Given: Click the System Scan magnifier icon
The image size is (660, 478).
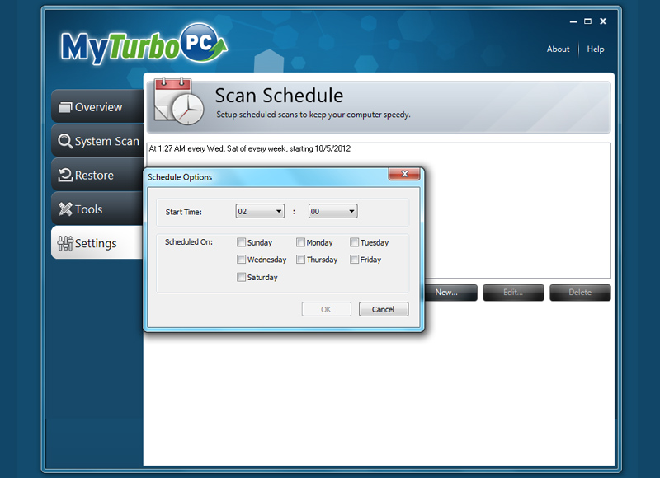Looking at the screenshot, I should (x=64, y=142).
